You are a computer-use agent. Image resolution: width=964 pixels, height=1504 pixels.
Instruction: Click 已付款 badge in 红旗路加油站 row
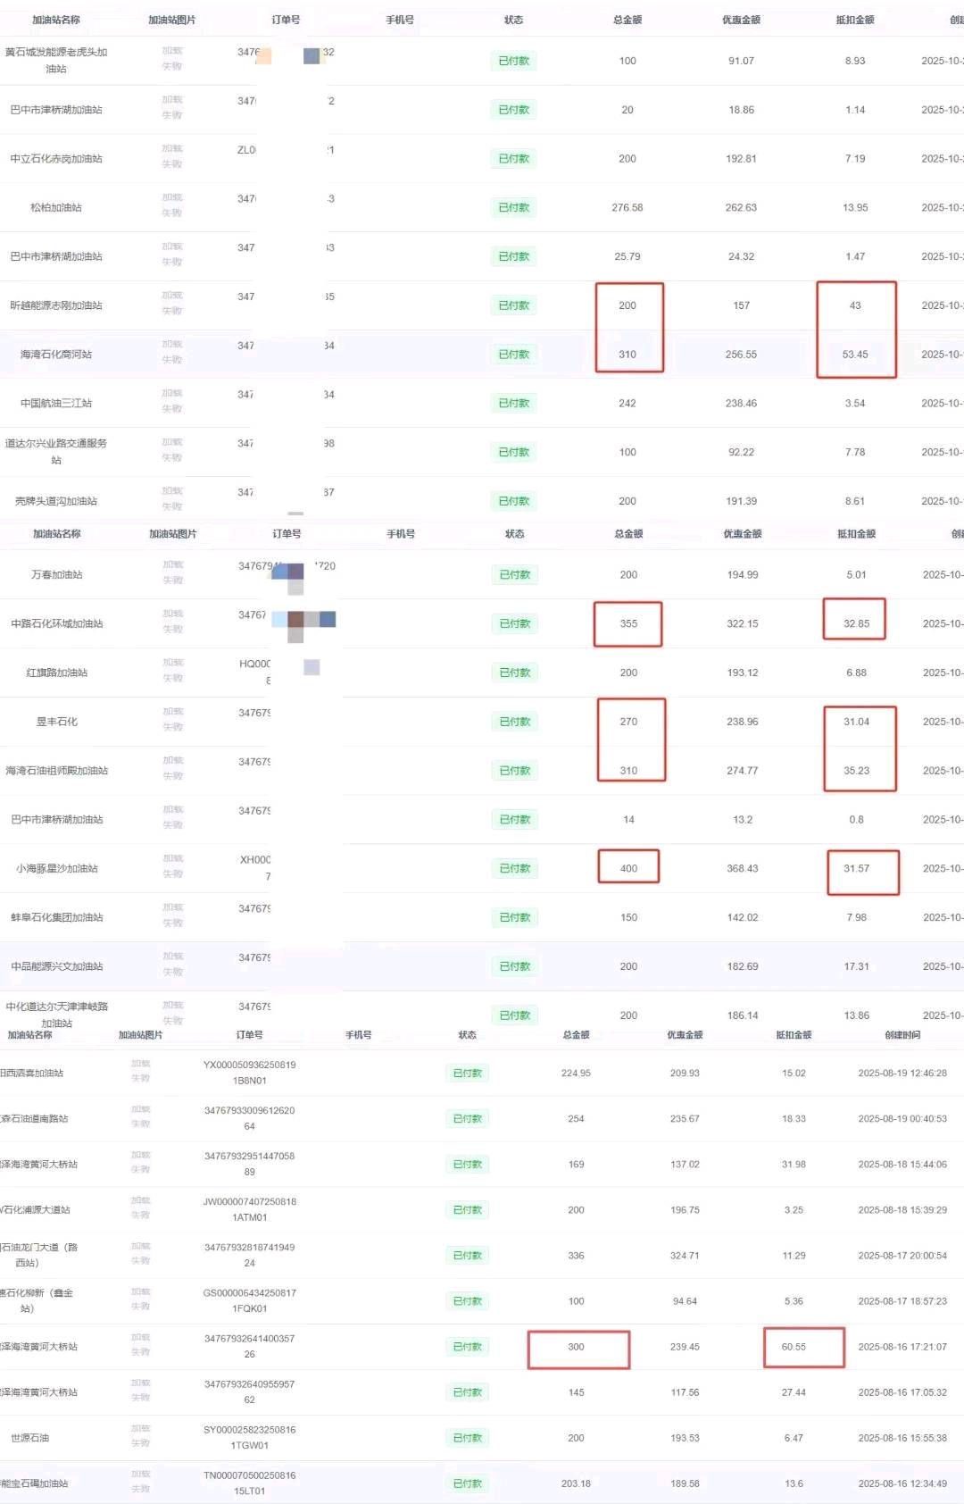point(514,673)
